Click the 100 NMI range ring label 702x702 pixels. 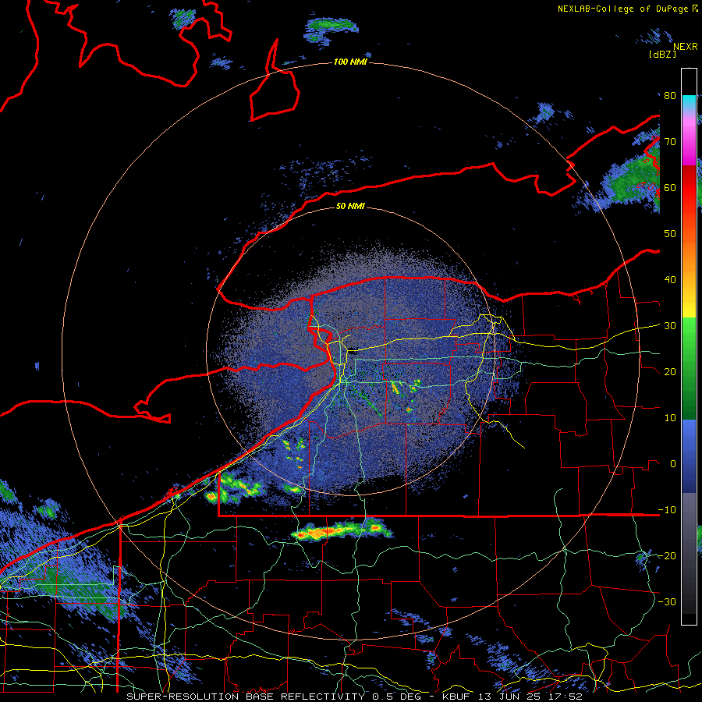click(x=350, y=62)
